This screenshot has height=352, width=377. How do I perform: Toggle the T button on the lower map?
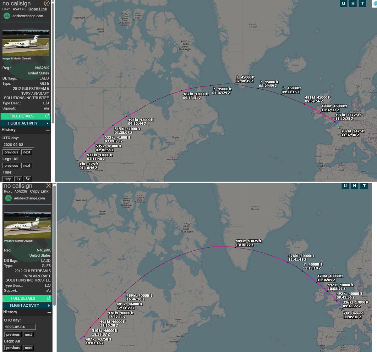tap(364, 186)
